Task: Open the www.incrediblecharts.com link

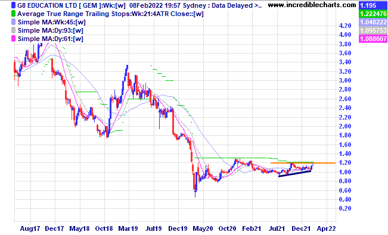Action: click(312, 5)
